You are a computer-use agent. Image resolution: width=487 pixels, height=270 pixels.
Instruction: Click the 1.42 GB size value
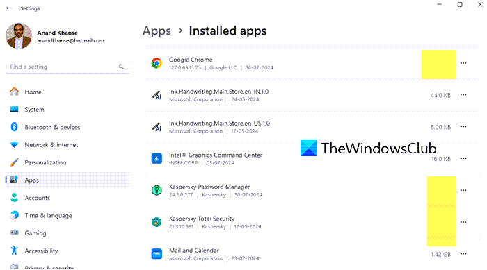(440, 255)
